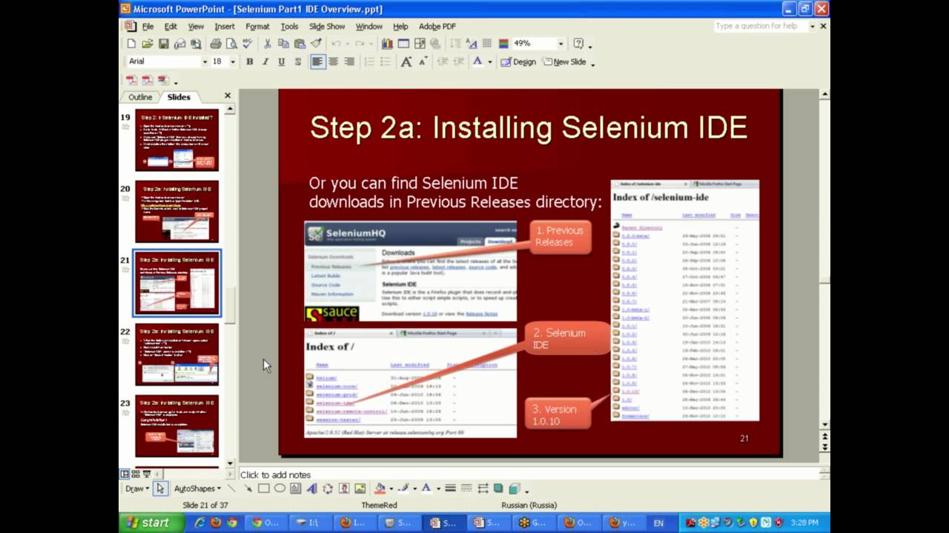
Task: Toggle Center paragraph alignment
Action: 334,61
